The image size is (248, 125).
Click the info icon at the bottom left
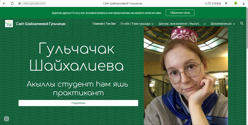point(7,118)
